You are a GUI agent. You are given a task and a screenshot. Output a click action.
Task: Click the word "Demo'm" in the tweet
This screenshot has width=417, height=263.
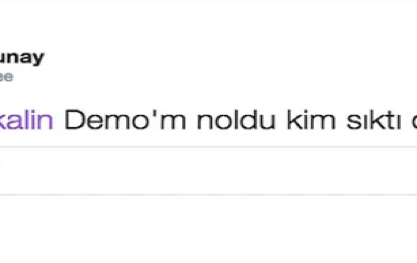point(125,120)
